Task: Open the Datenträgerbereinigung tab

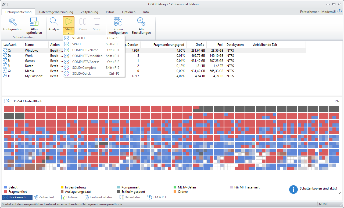Action: click(56, 12)
